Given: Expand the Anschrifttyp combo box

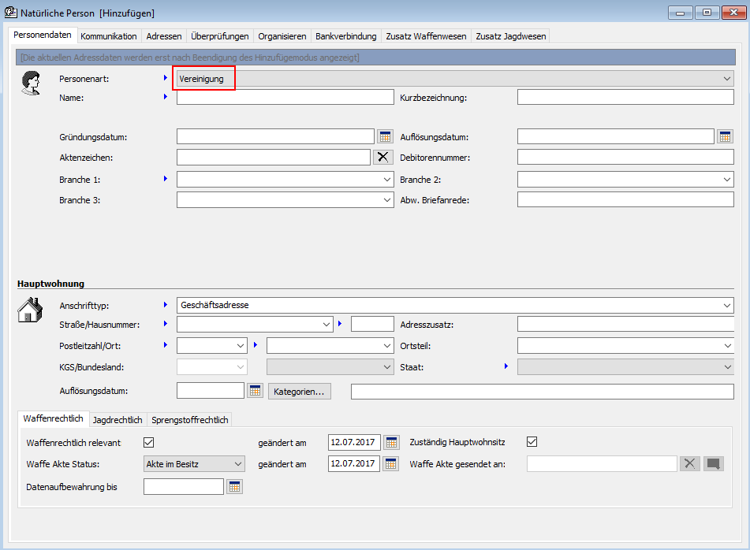Looking at the screenshot, I should (726, 305).
